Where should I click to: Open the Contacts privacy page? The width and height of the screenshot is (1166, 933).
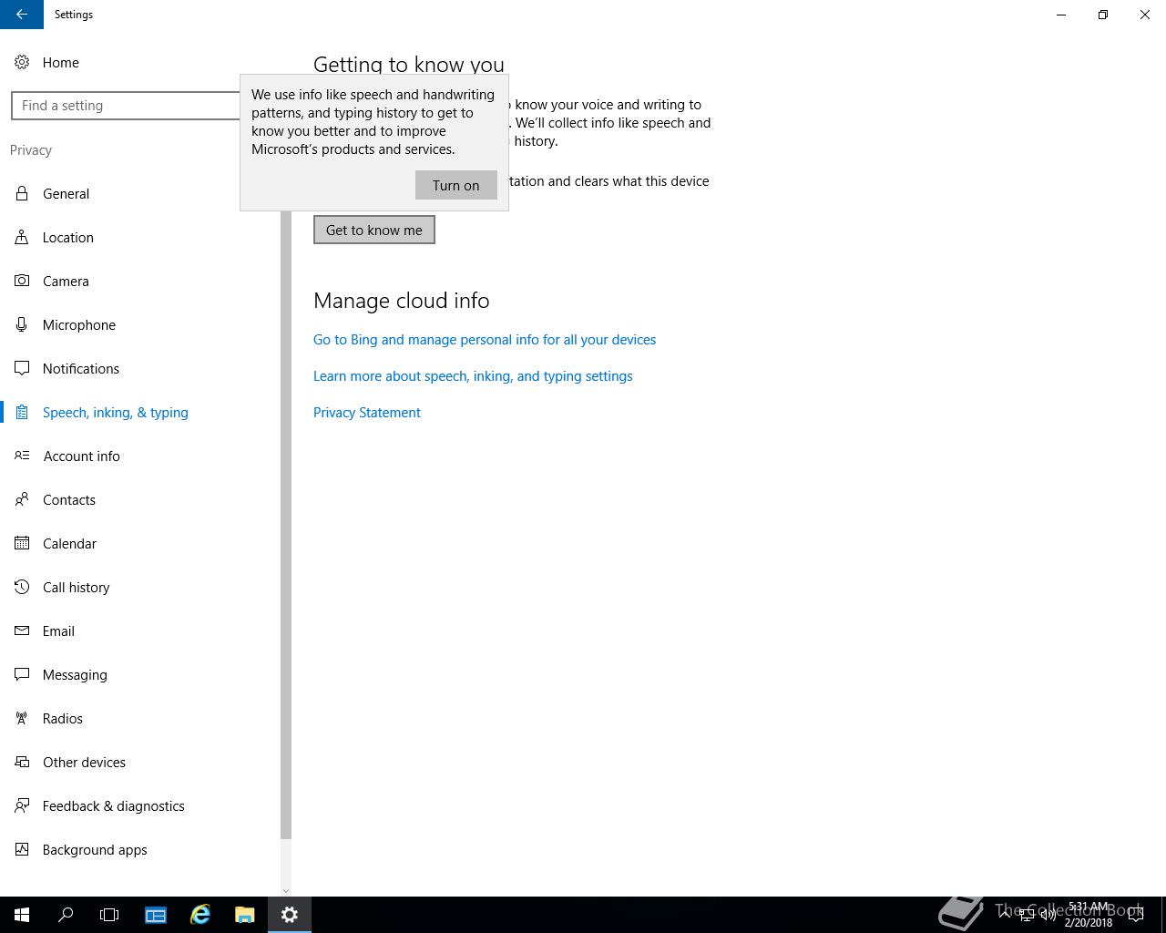pos(141,499)
